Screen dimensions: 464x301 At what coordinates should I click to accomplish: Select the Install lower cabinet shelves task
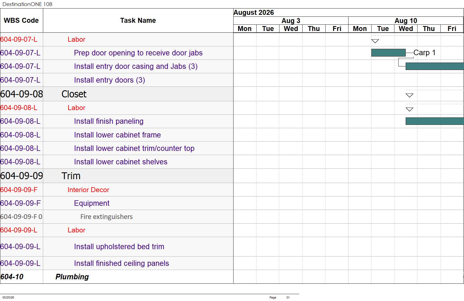pyautogui.click(x=121, y=162)
